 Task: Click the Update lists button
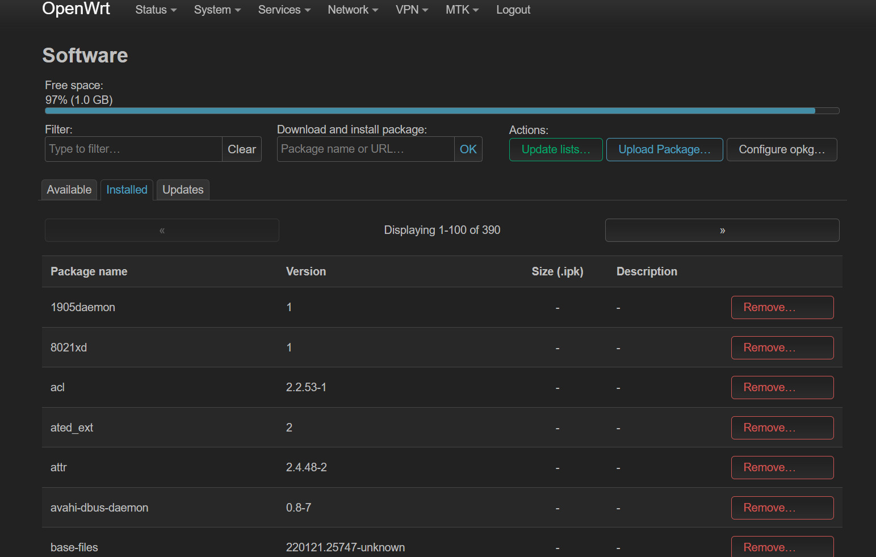coord(555,149)
